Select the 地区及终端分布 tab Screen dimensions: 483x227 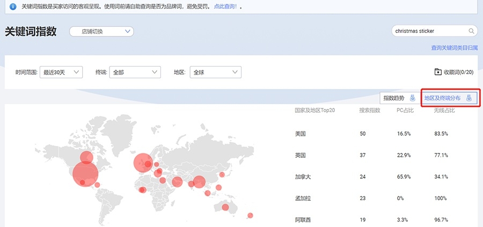(x=442, y=98)
